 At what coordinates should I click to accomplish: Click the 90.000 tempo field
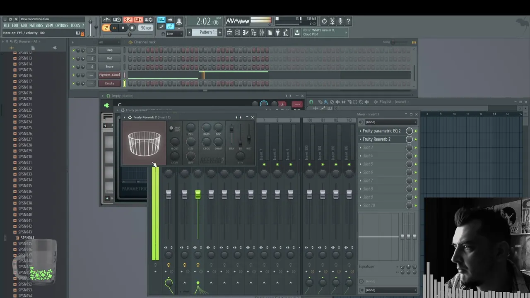(x=145, y=28)
